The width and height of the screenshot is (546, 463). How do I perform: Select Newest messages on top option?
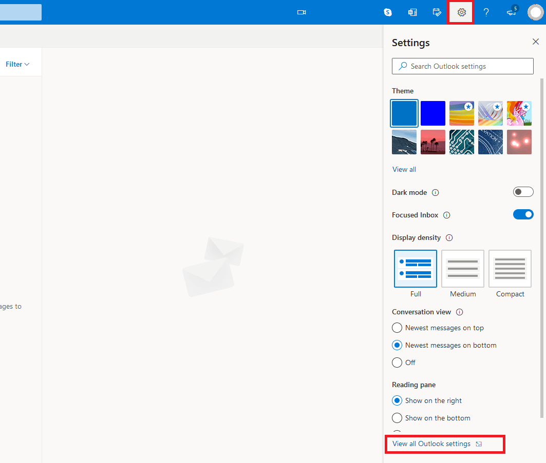[397, 328]
